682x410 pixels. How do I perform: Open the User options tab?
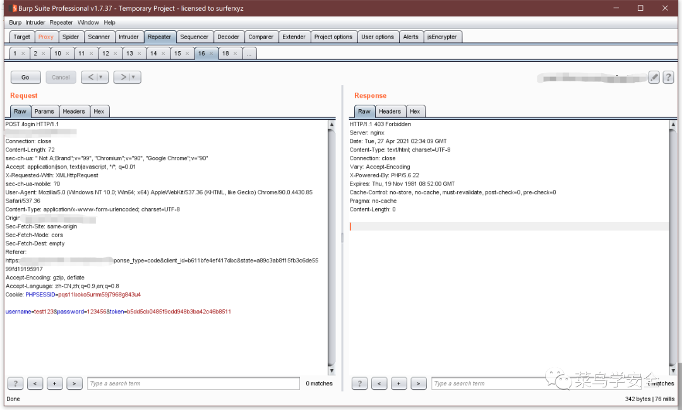tap(378, 37)
